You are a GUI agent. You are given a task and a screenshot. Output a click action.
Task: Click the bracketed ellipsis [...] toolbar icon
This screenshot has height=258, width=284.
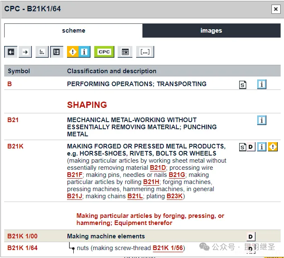145,52
